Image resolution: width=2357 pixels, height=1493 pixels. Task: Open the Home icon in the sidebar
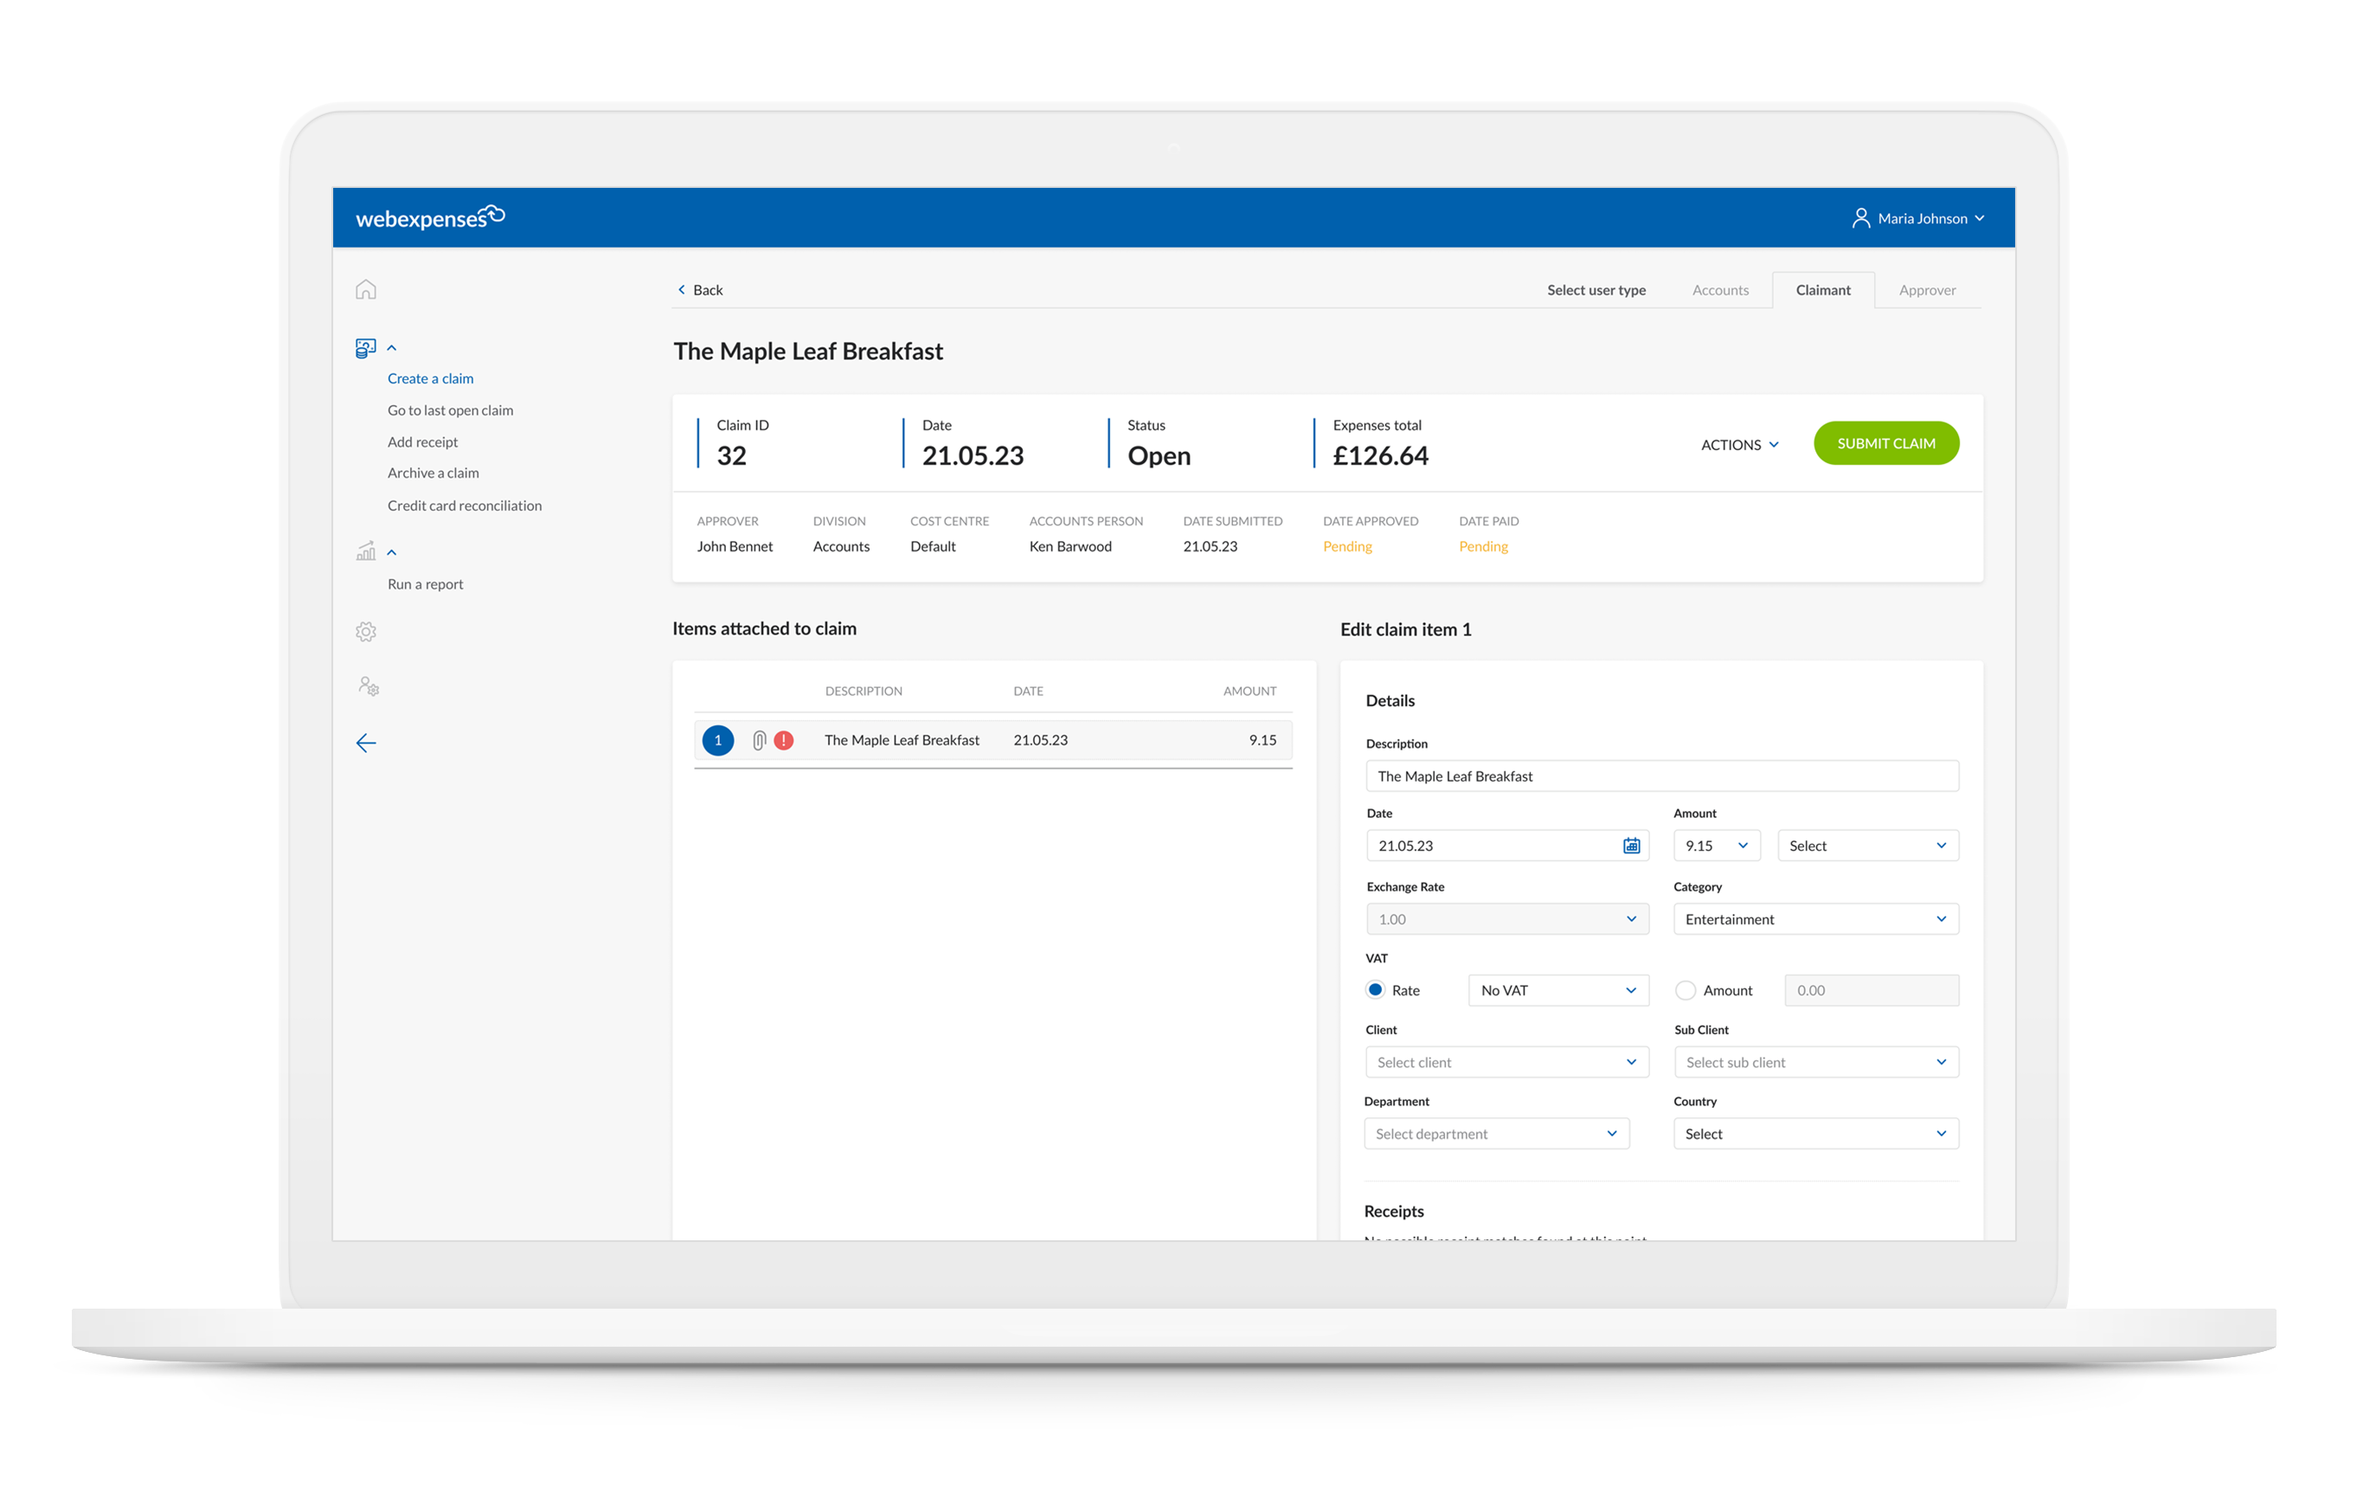pos(366,289)
